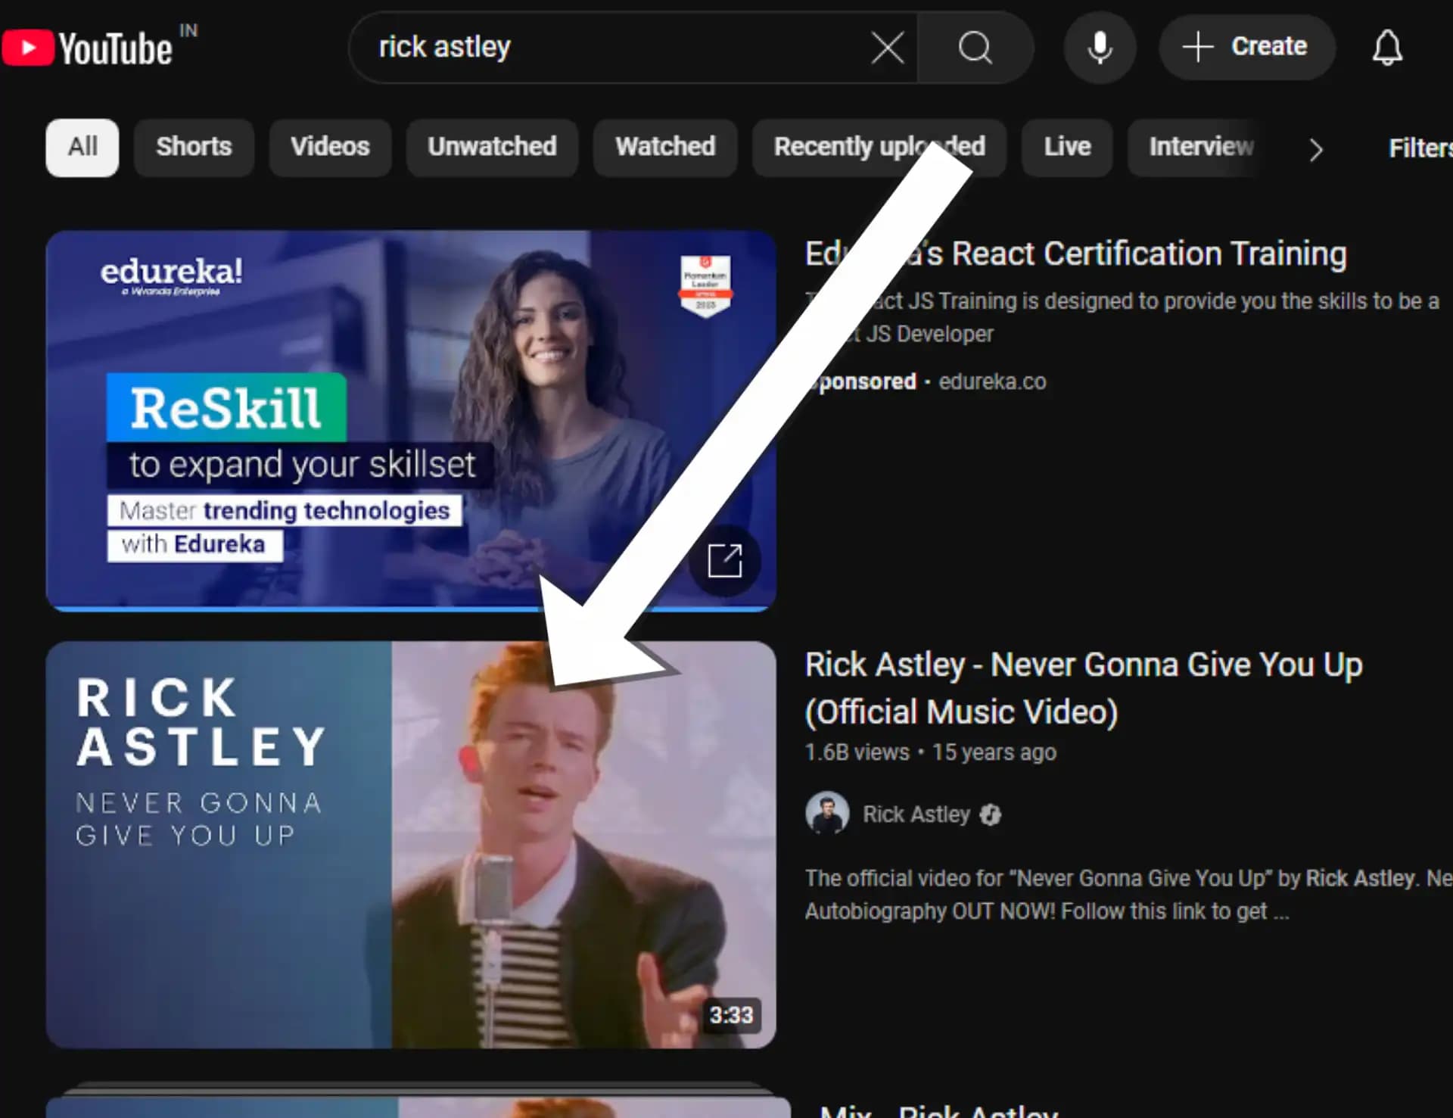Click the Sponsored label

coord(861,381)
